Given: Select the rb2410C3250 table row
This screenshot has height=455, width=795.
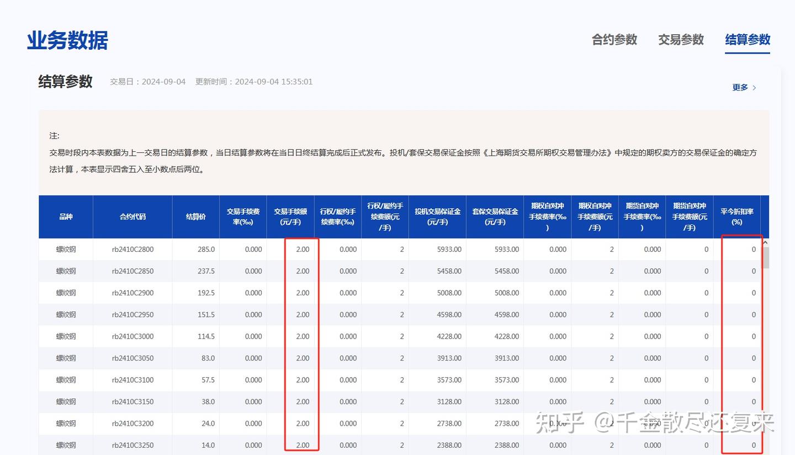Looking at the screenshot, I should click(x=132, y=445).
